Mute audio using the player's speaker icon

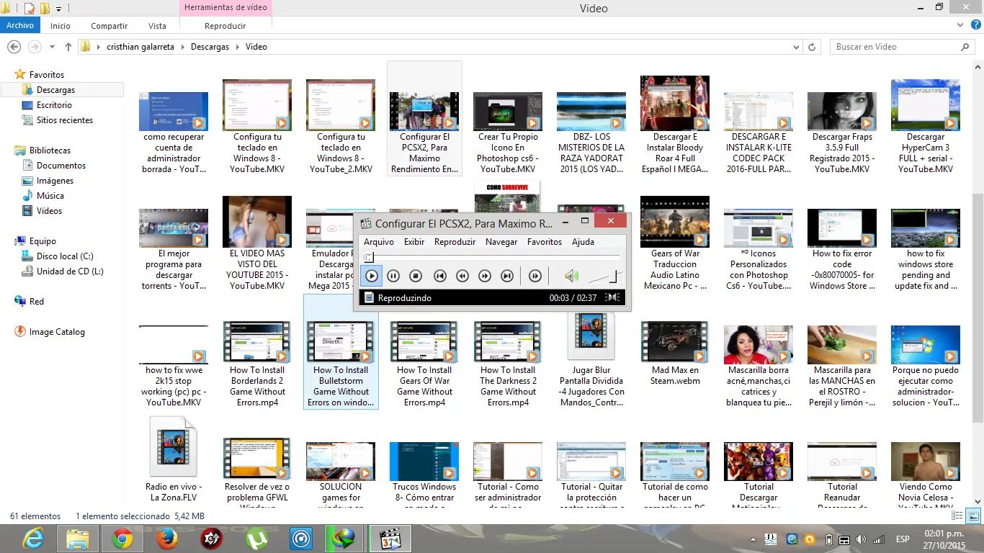click(x=571, y=276)
